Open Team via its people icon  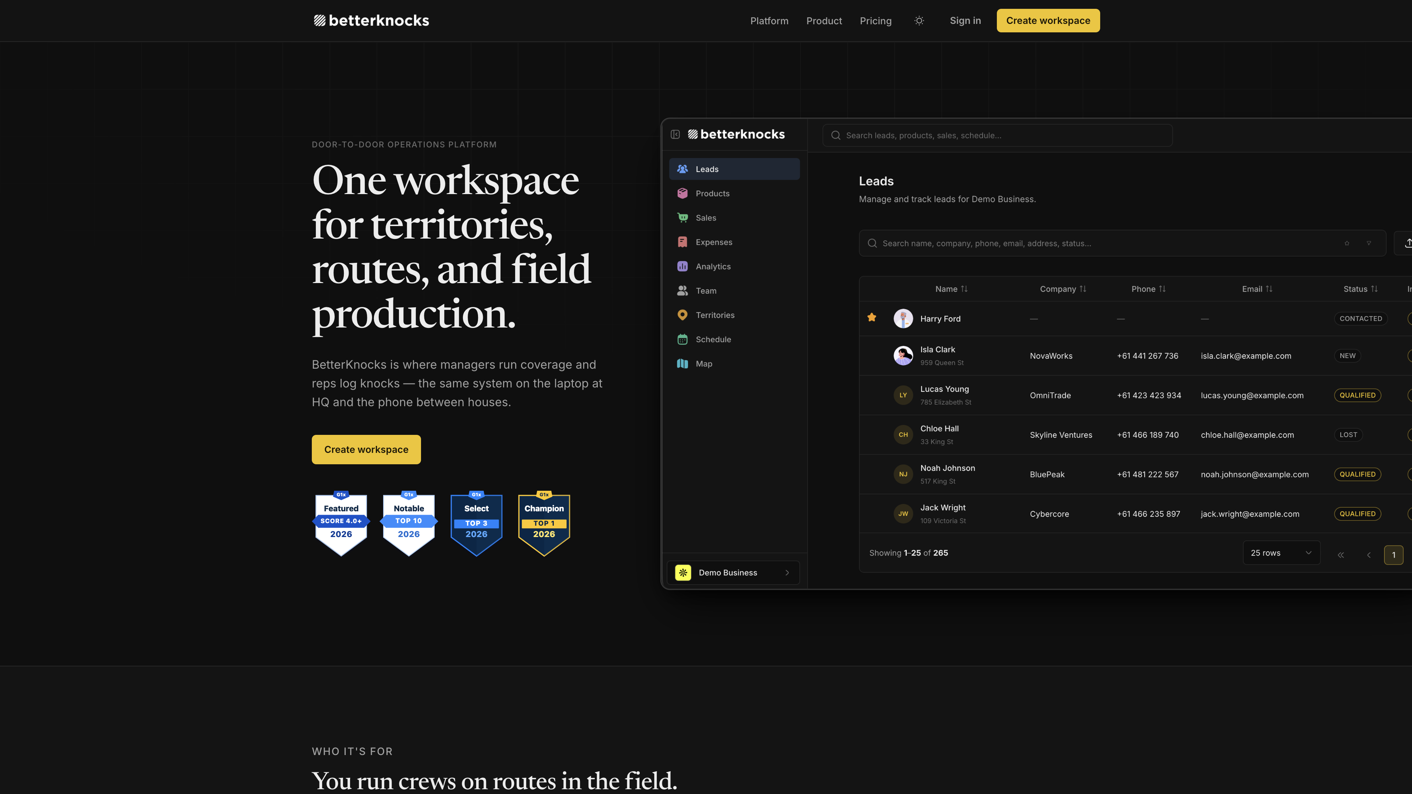682,290
